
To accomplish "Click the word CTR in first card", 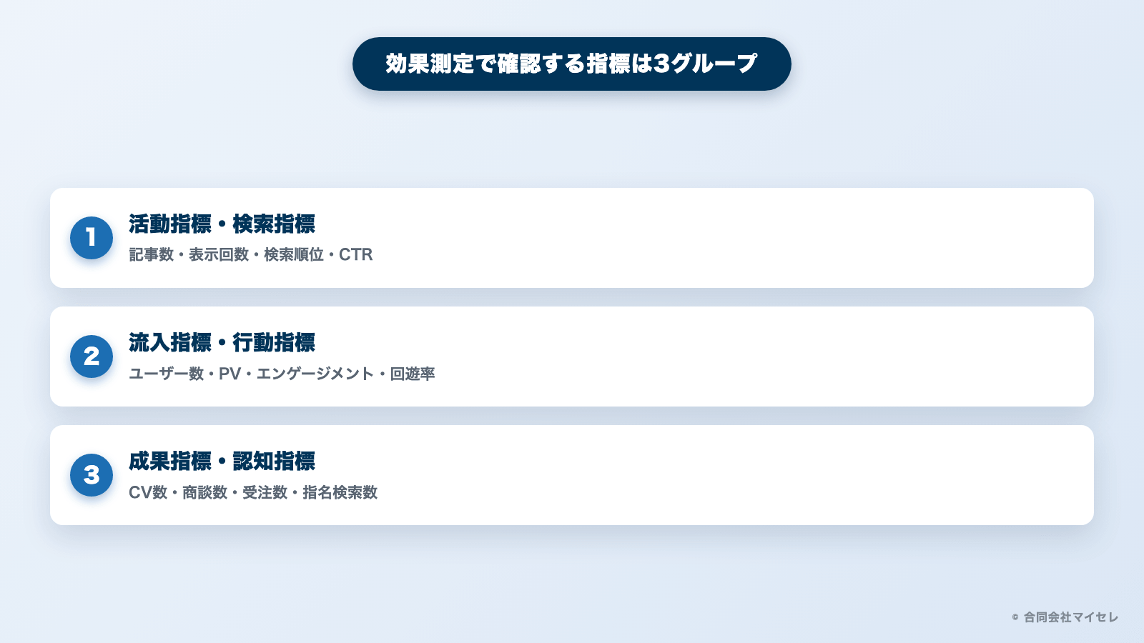I will (x=356, y=255).
